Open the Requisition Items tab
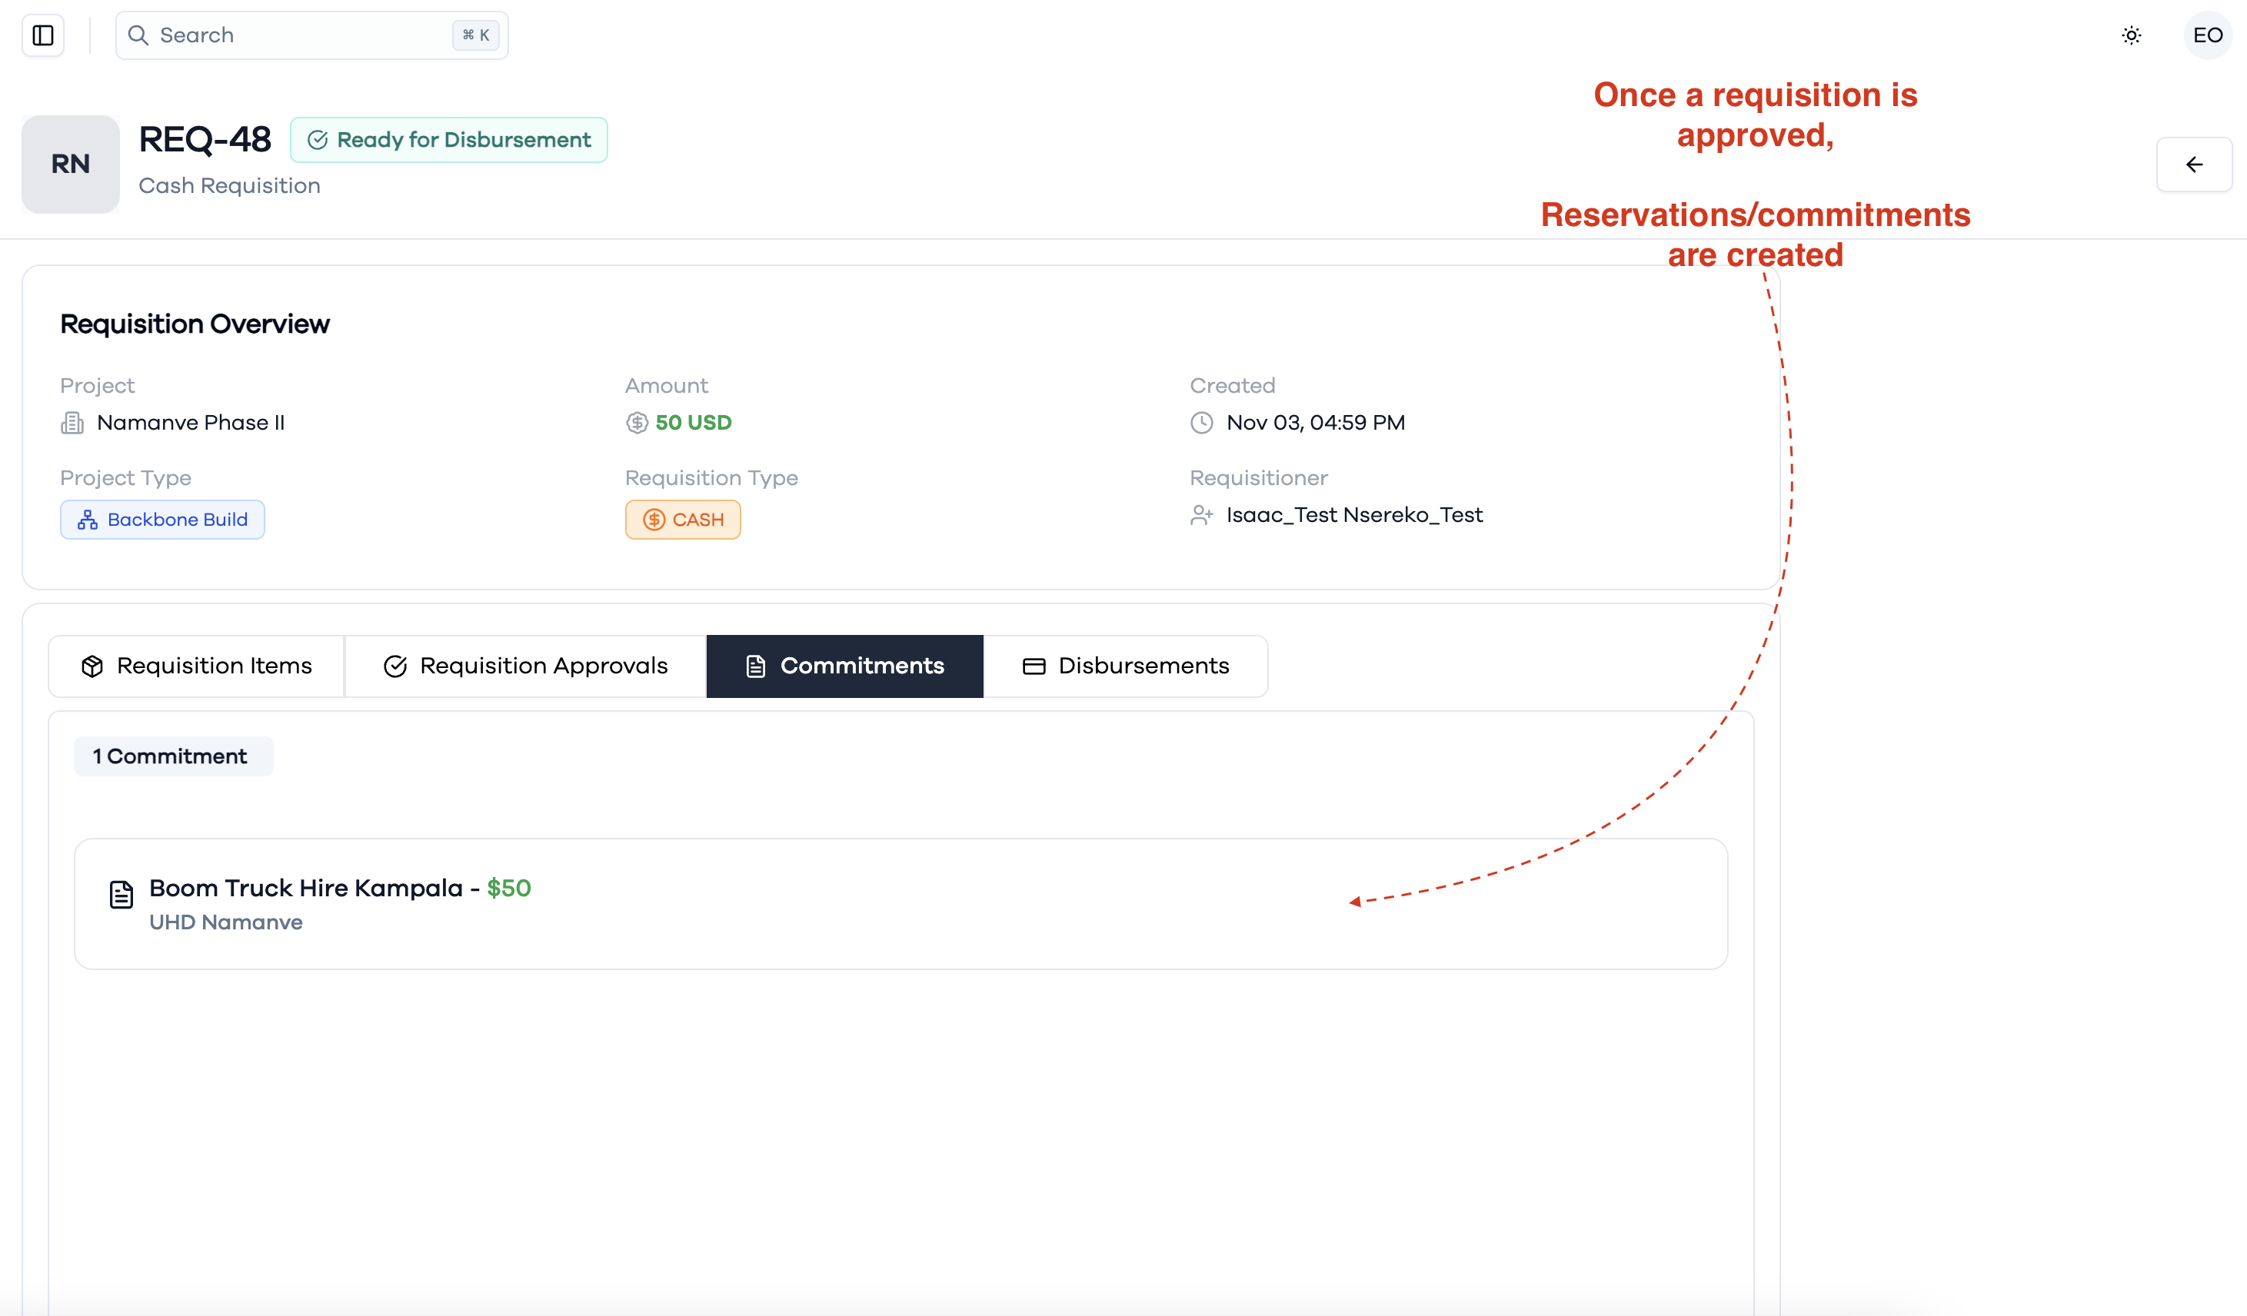 click(x=196, y=666)
